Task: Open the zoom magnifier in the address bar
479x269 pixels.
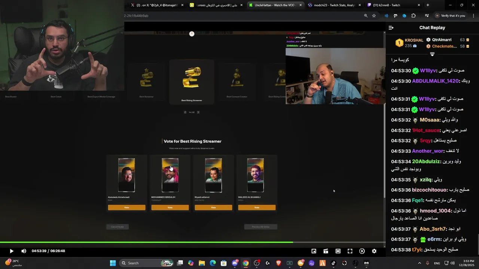Action: click(x=366, y=16)
